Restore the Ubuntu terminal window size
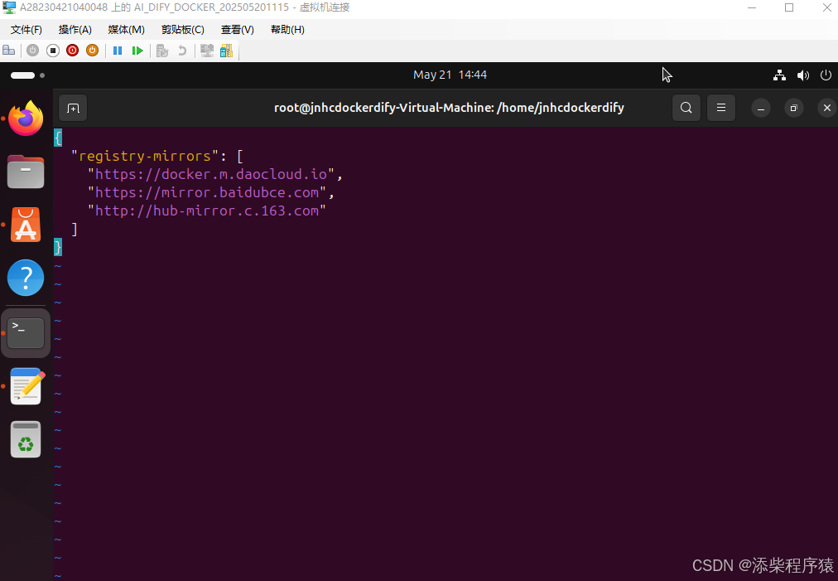This screenshot has height=581, width=838. coord(793,108)
